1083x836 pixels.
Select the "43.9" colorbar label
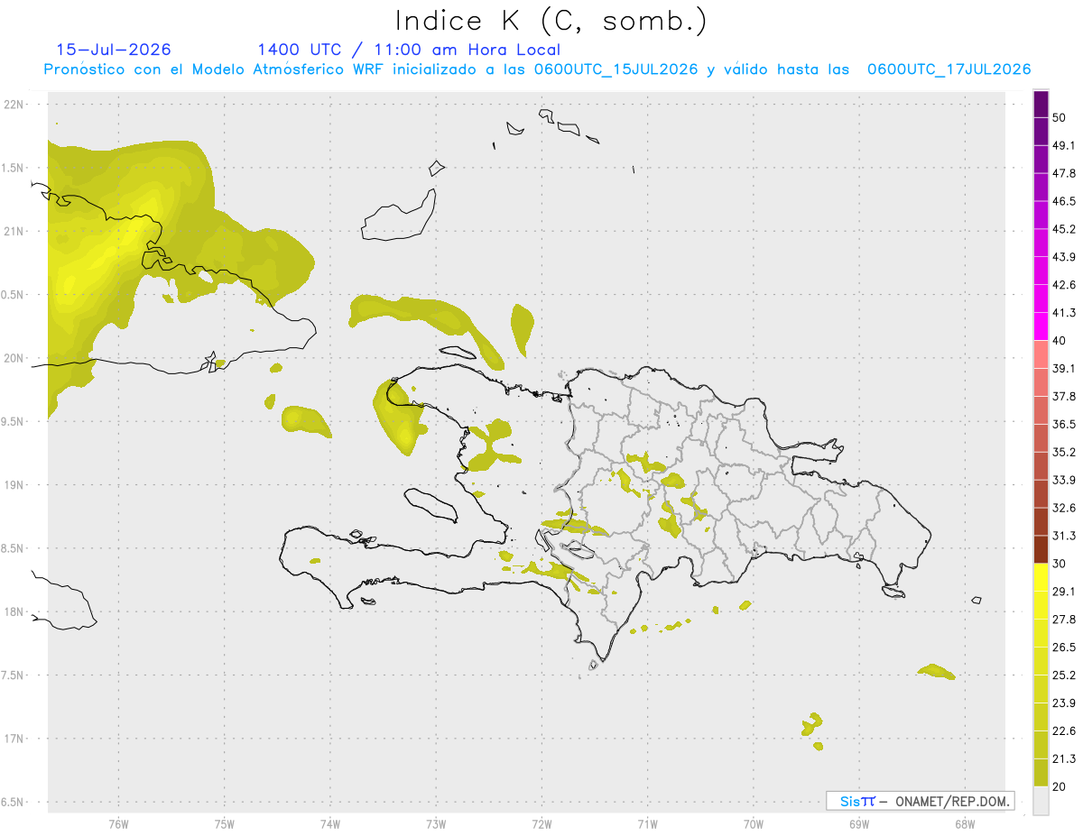point(1064,257)
